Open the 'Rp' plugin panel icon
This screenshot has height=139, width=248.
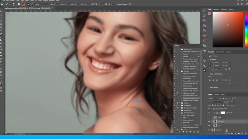point(204,20)
